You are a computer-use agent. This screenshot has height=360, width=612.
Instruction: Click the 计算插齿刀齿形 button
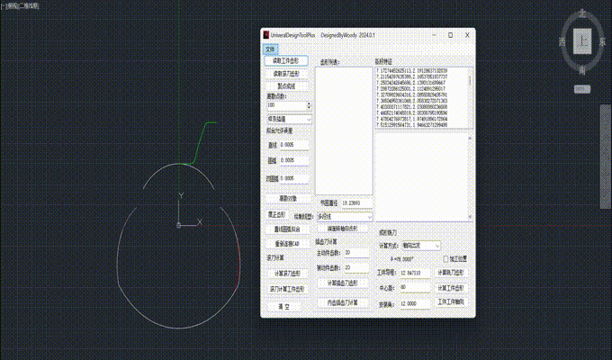(x=342, y=283)
